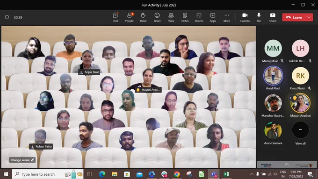The height and width of the screenshot is (179, 318).
Task: Click the shield security icon
Action: [7, 17]
